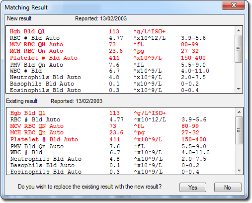Close the Matching Result dialog

tap(233, 5)
